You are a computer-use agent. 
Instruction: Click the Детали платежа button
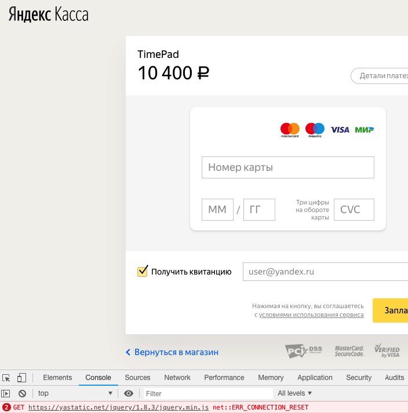(380, 76)
